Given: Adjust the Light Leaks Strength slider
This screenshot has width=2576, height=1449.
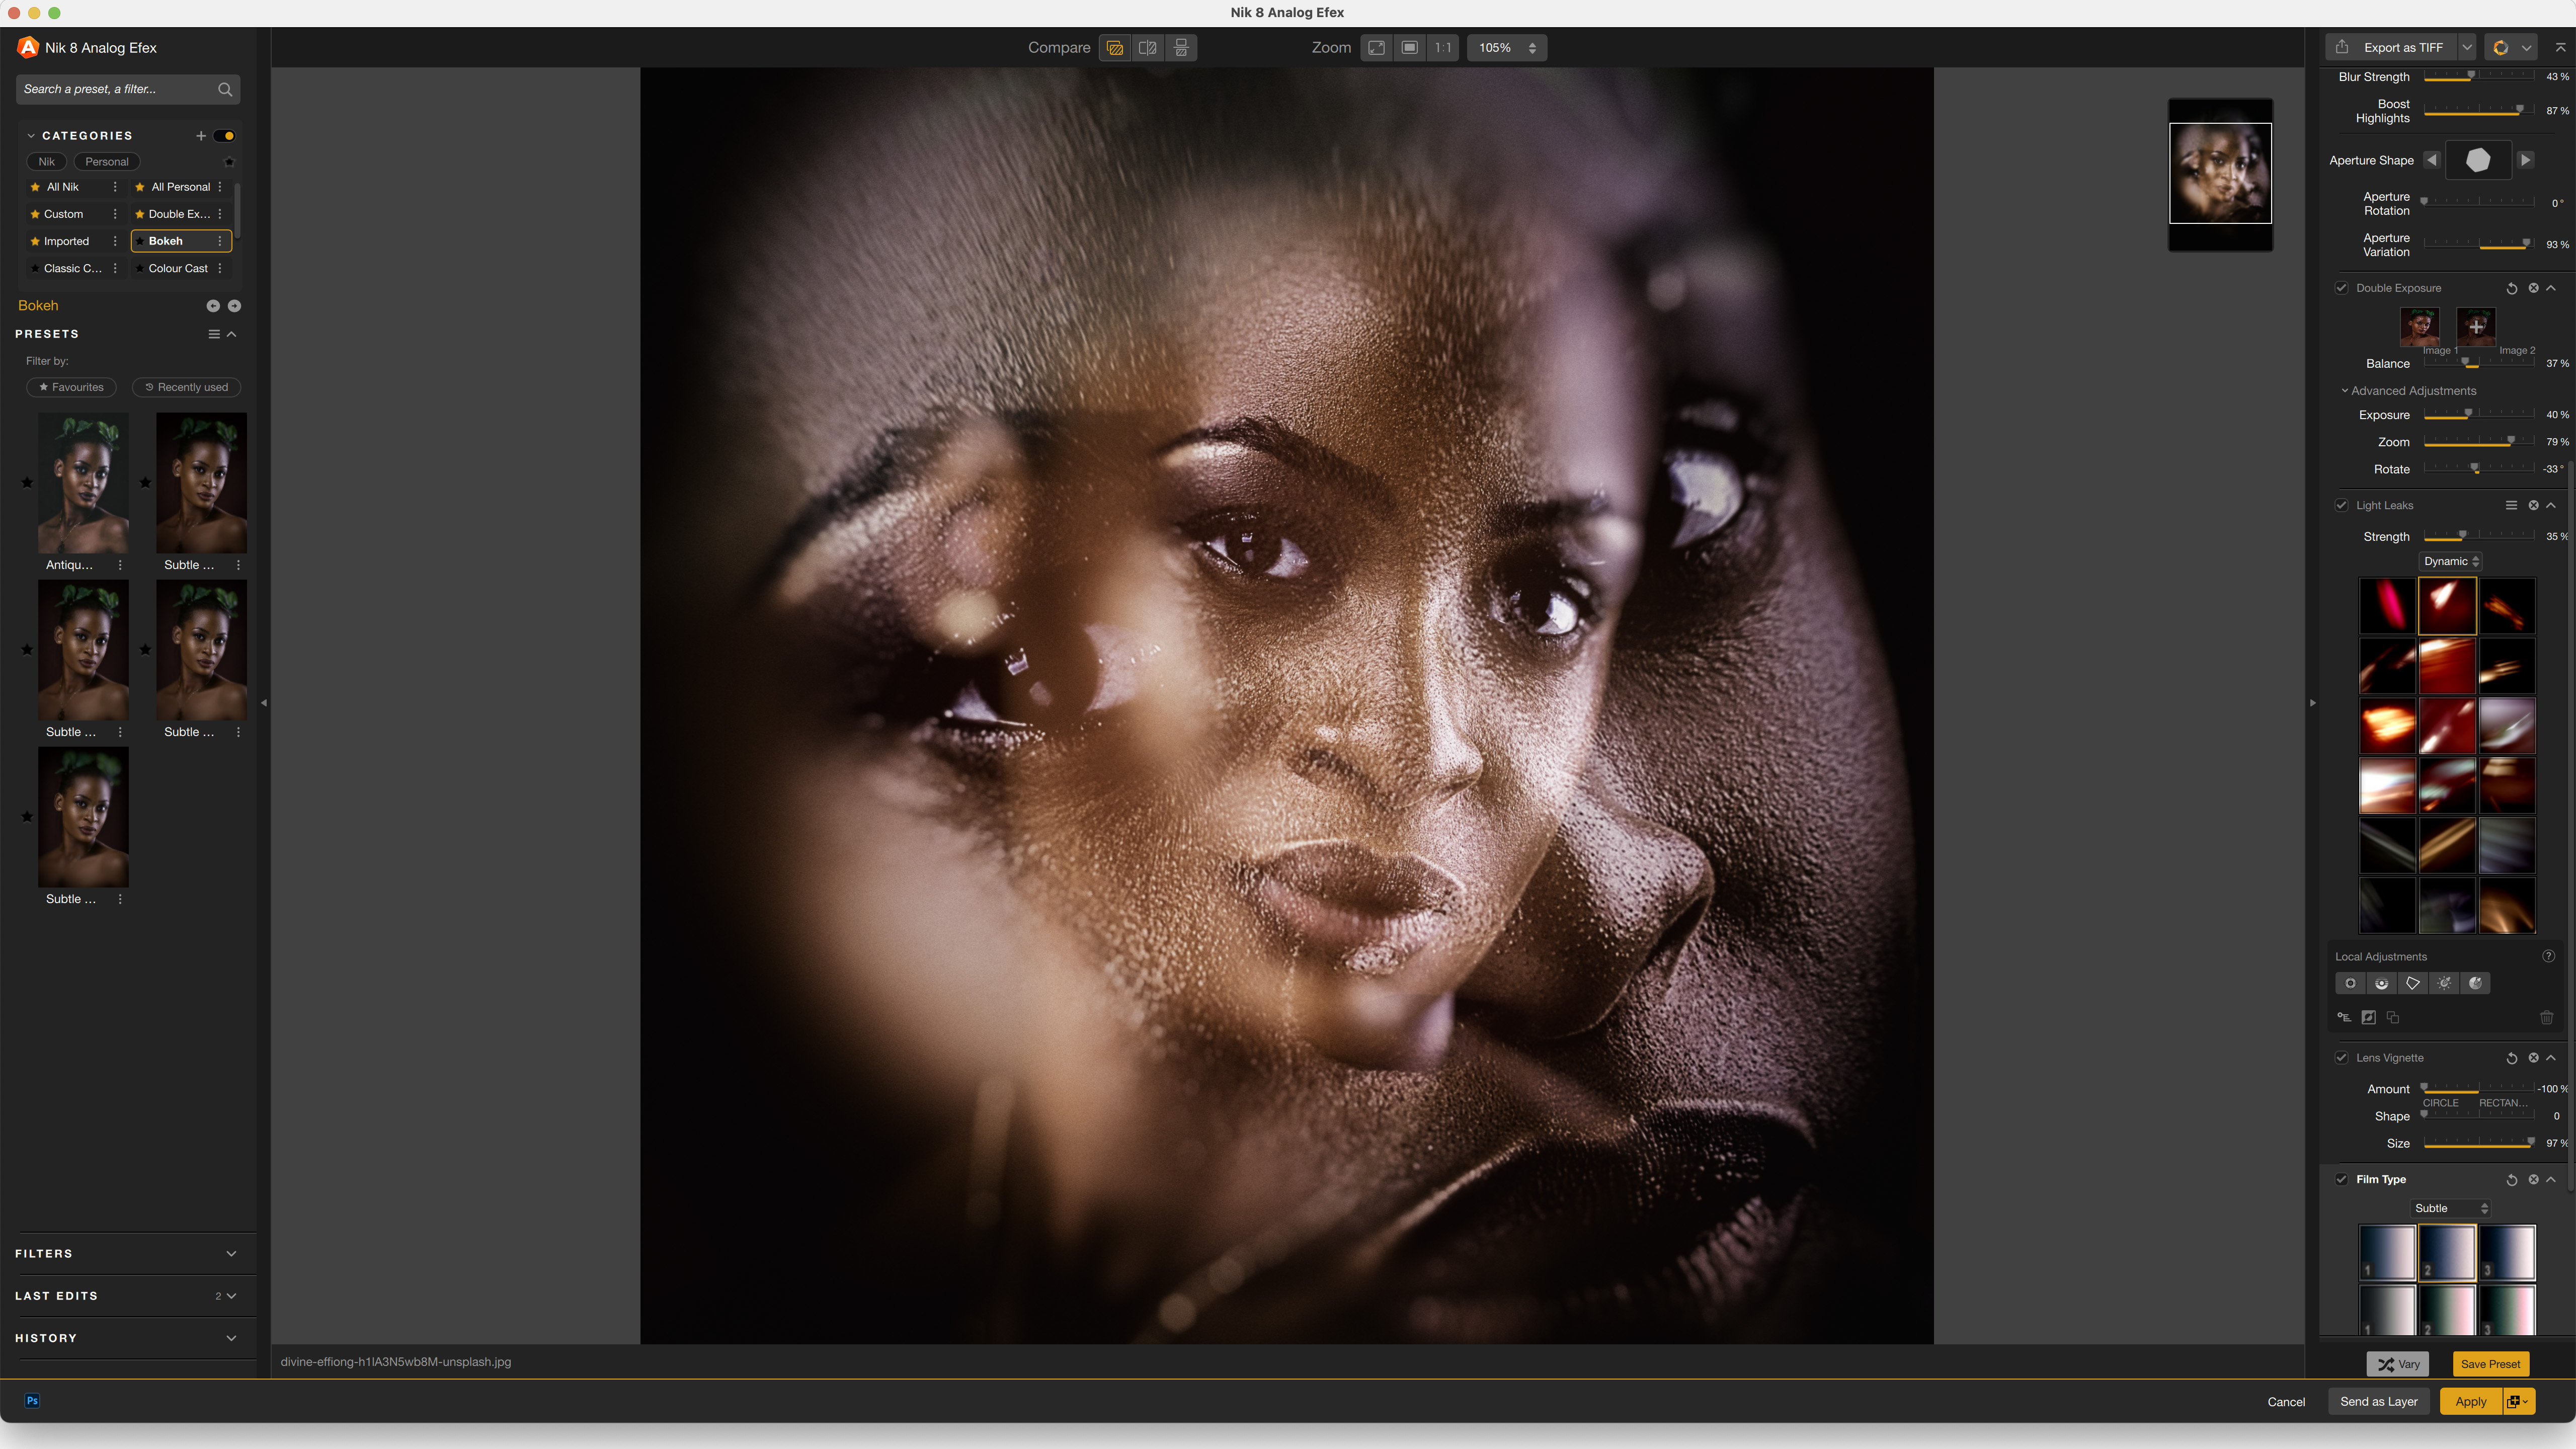Looking at the screenshot, I should click(2479, 537).
